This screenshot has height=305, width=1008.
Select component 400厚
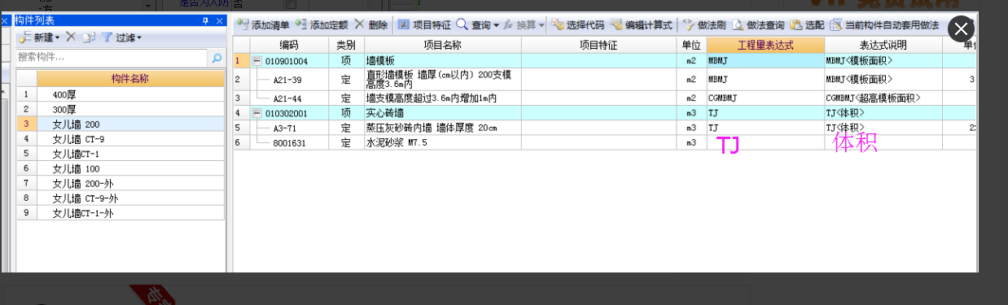point(129,94)
